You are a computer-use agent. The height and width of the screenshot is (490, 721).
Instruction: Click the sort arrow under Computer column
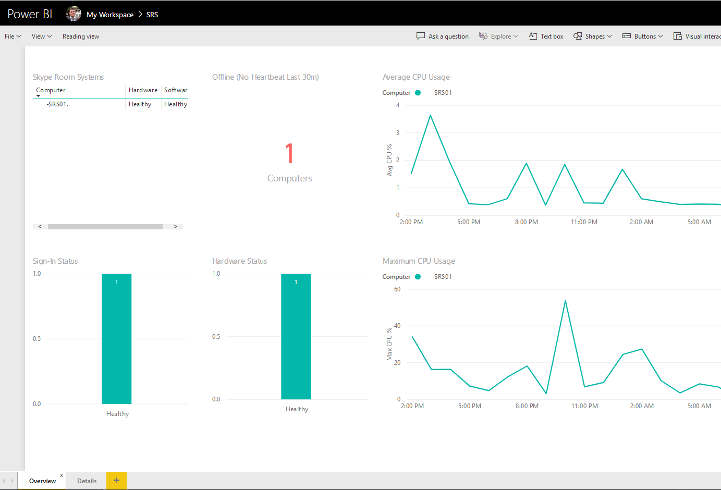(x=38, y=96)
